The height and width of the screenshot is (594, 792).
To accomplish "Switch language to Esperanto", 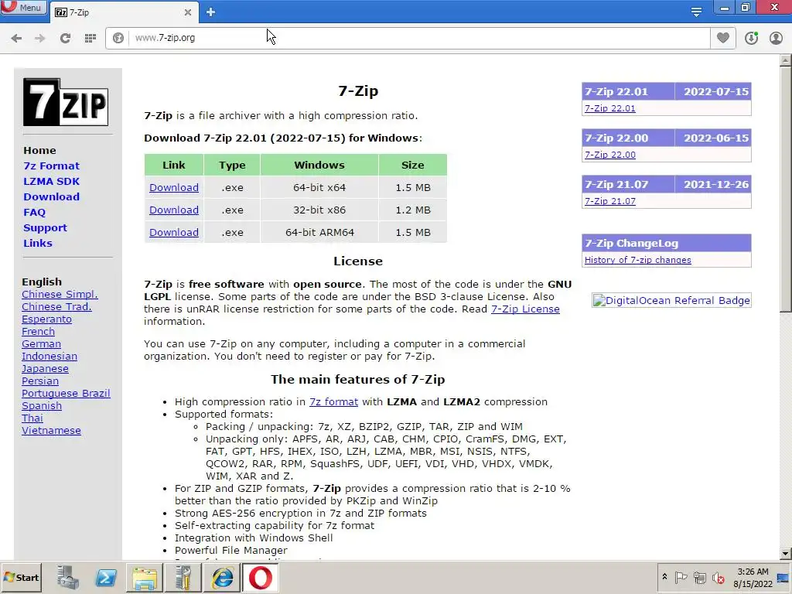I will point(46,319).
